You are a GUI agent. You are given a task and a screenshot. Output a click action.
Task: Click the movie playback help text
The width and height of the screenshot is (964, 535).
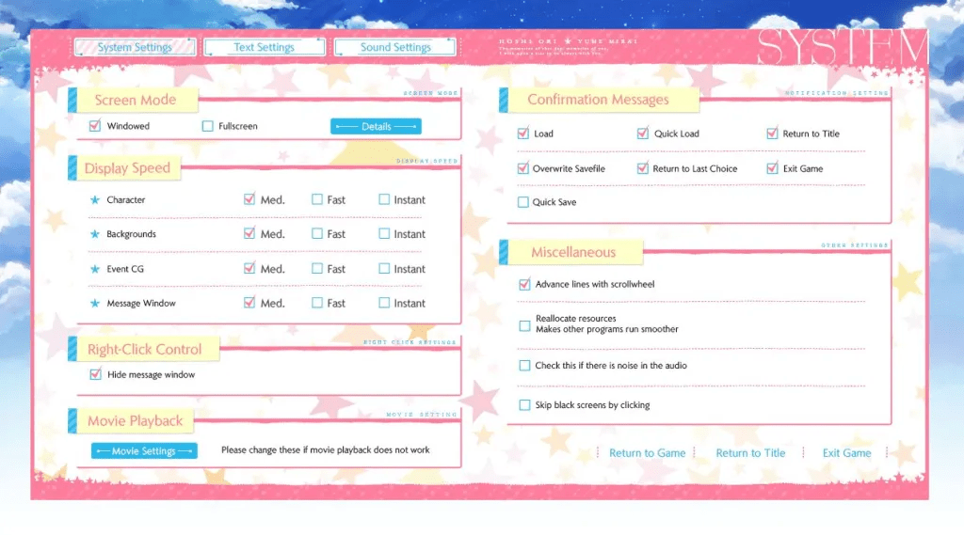point(325,450)
